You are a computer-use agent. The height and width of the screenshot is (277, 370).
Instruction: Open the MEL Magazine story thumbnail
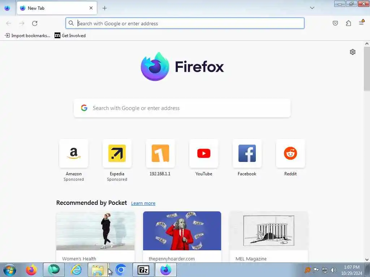(269, 231)
